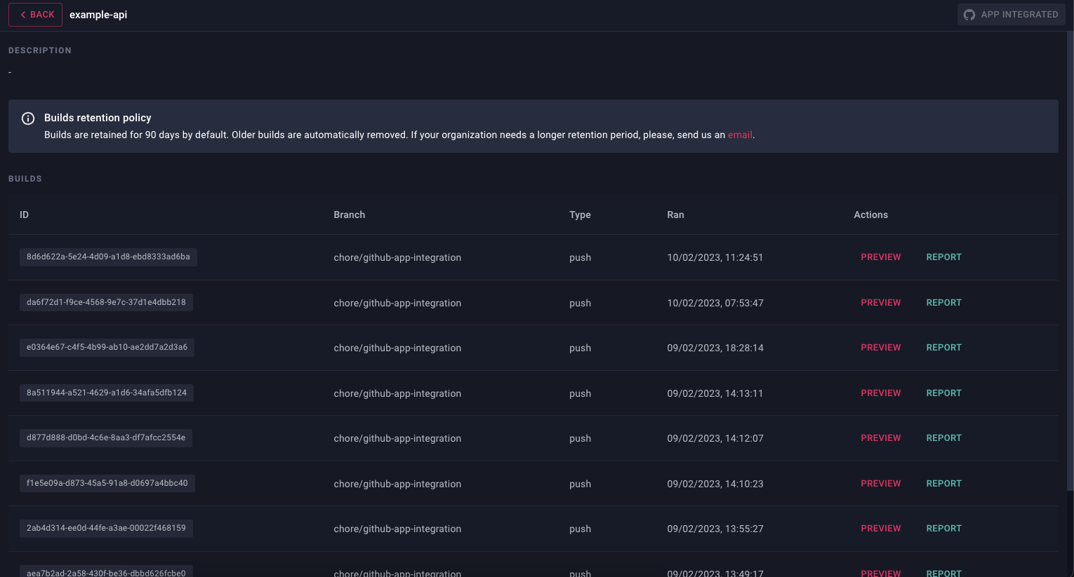This screenshot has height=577, width=1074.
Task: Select build ID e0364e67-c4f5-4b99 chip
Action: tap(107, 348)
